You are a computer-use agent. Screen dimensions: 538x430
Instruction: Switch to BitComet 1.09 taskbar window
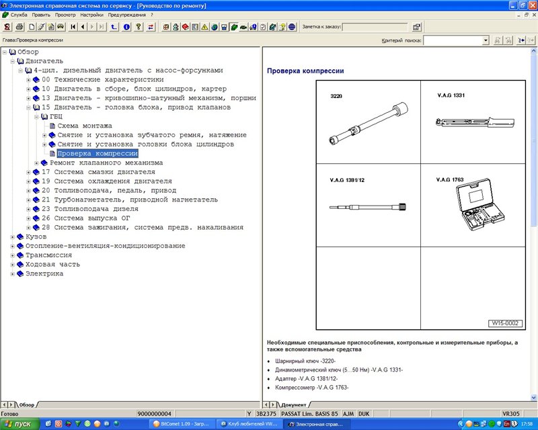click(x=181, y=424)
